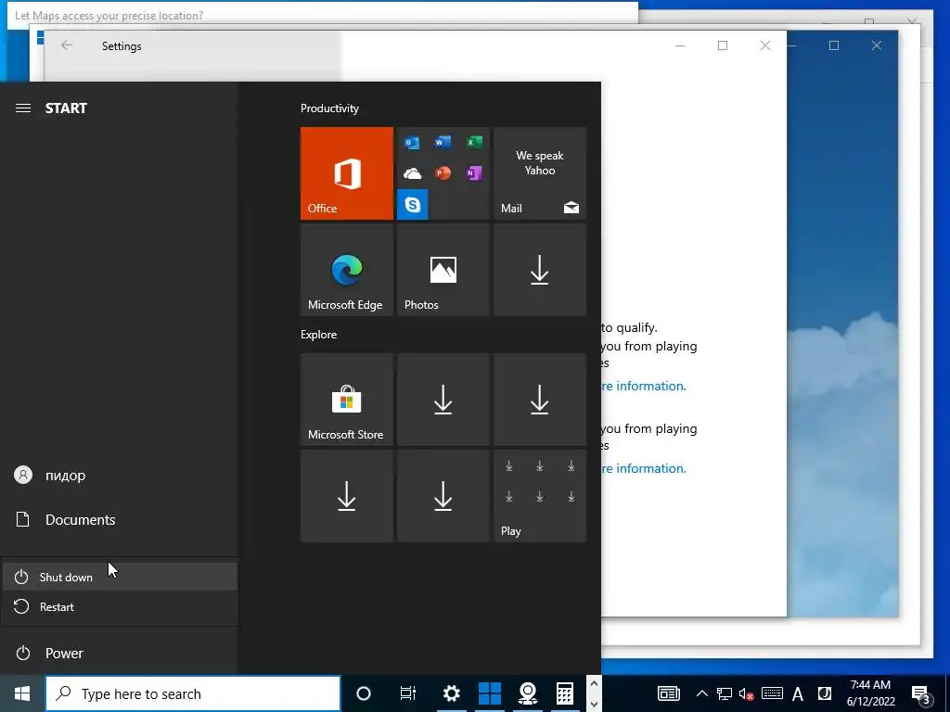The height and width of the screenshot is (712, 950).
Task: Click download tile right of Microsoft Store
Action: [443, 400]
